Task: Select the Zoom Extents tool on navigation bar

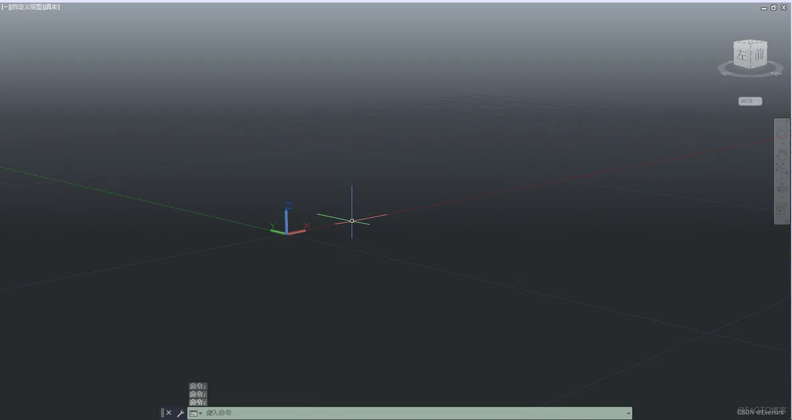Action: [781, 169]
